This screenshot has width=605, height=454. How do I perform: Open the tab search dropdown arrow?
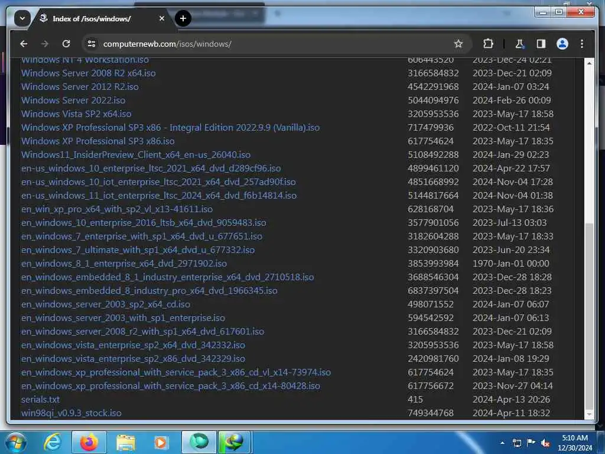pos(22,18)
